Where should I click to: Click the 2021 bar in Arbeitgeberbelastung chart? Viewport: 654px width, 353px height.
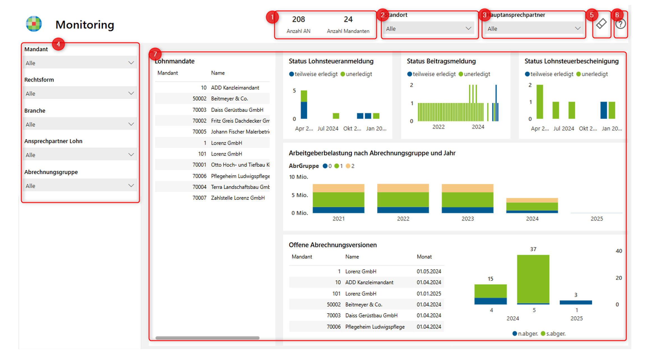point(338,199)
